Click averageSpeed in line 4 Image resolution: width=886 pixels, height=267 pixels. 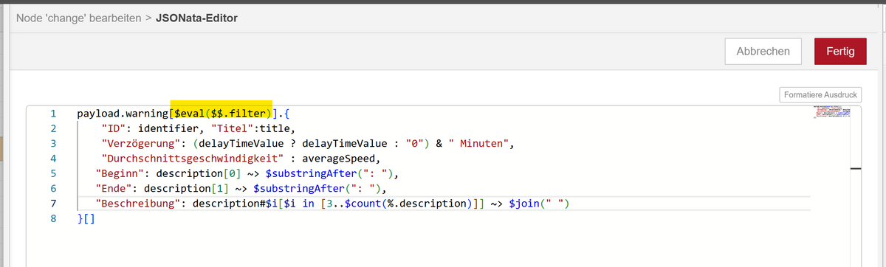coord(338,159)
